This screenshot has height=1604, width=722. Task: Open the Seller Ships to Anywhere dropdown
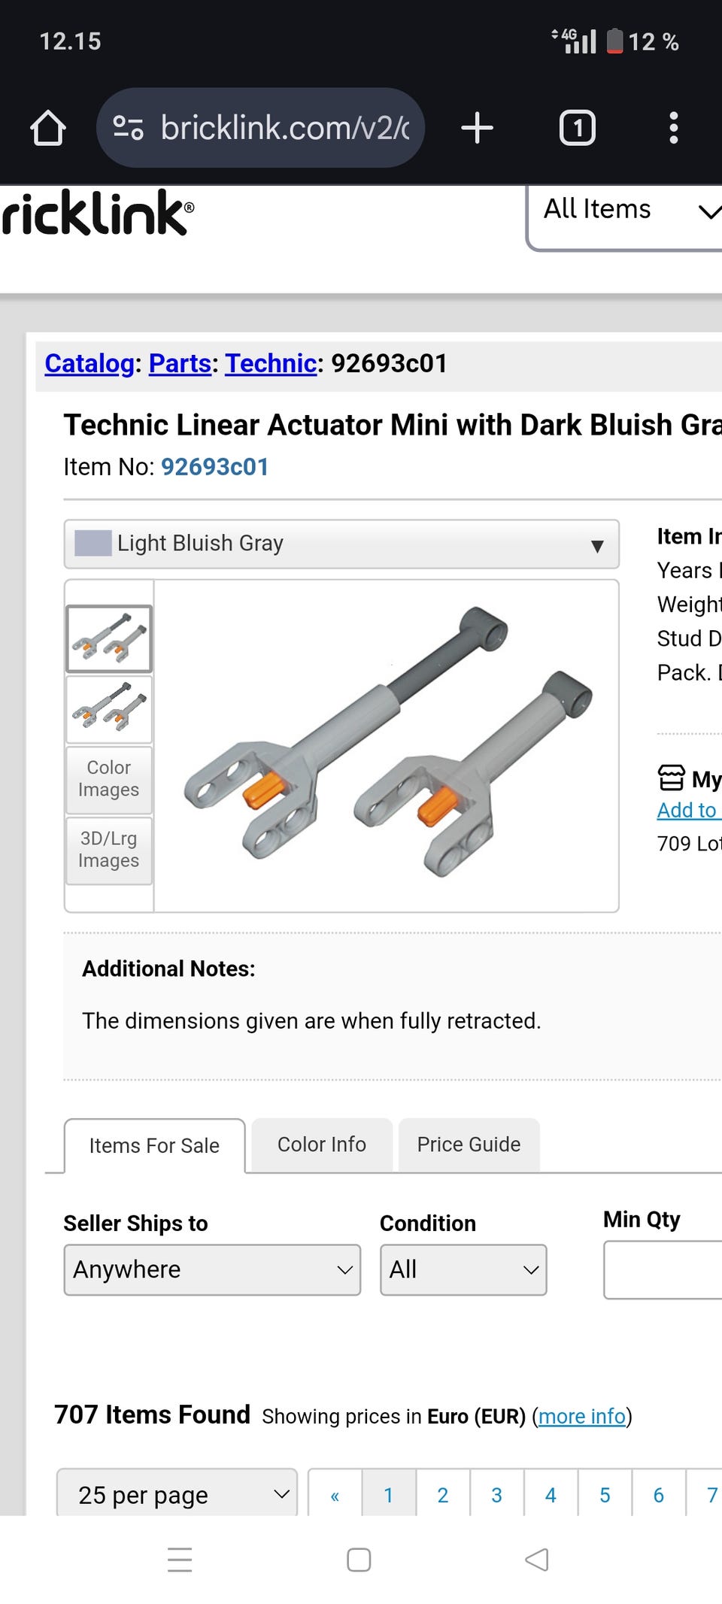click(212, 1269)
